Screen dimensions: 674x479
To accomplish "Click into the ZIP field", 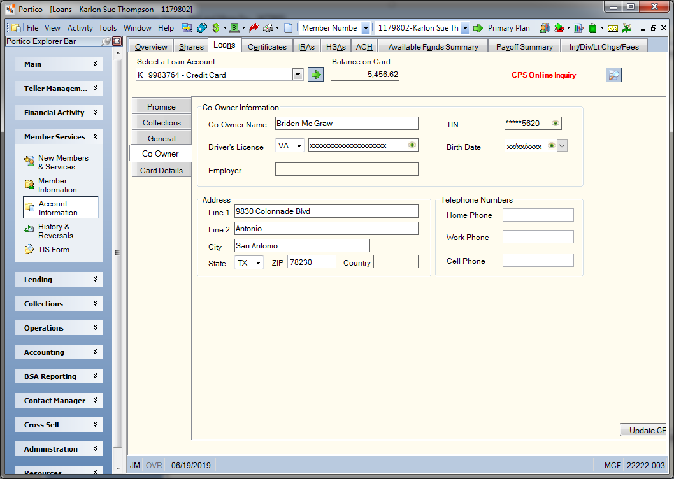I will point(312,262).
